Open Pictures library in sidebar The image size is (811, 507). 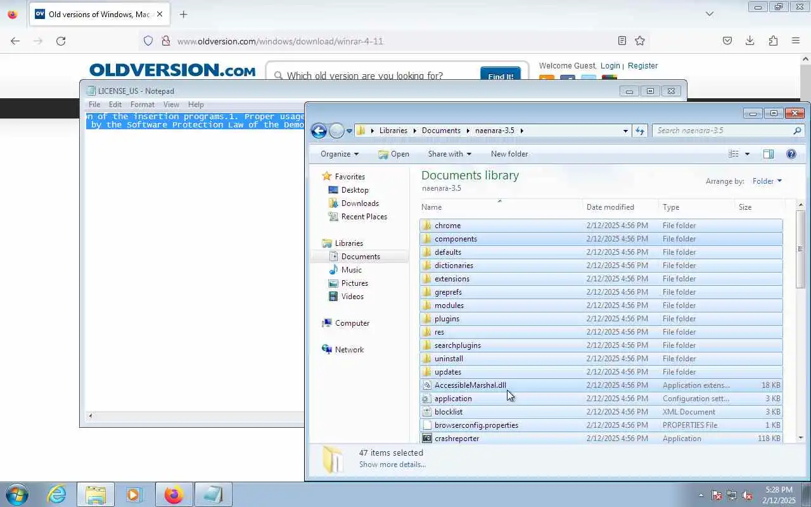354,283
